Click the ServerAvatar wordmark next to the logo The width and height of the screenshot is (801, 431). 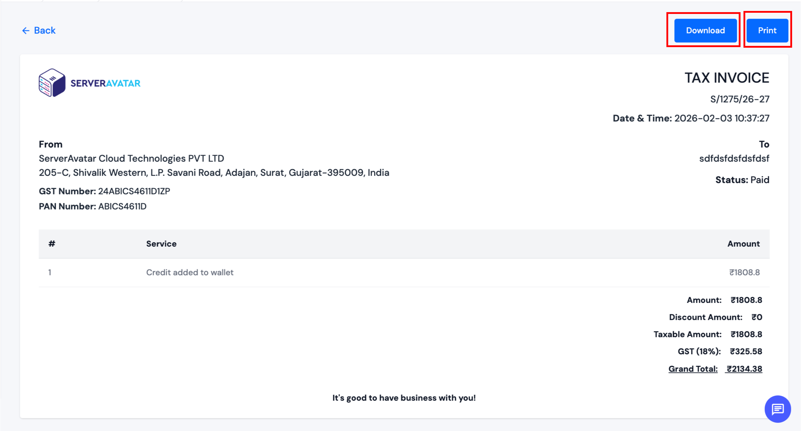click(105, 83)
